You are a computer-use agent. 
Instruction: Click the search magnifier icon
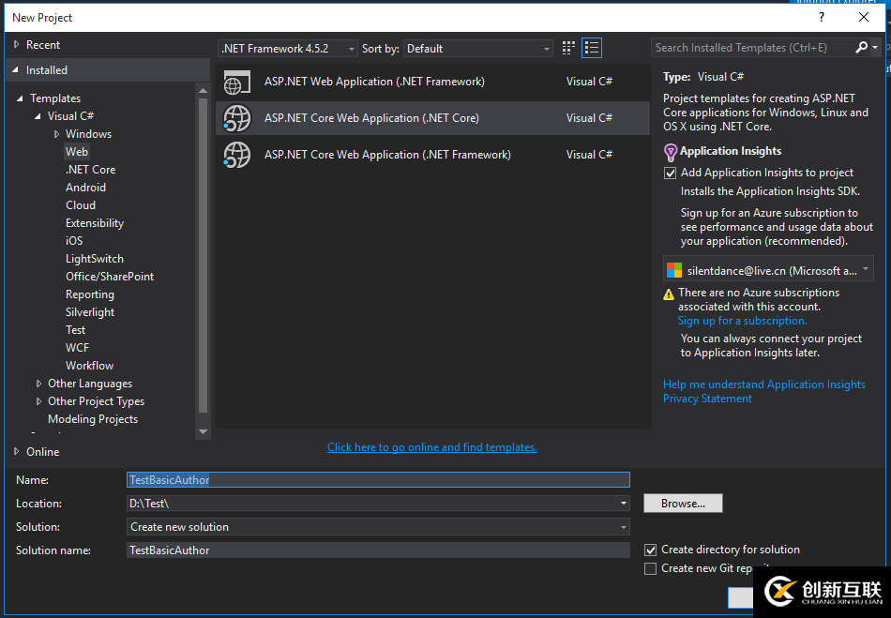tap(861, 48)
